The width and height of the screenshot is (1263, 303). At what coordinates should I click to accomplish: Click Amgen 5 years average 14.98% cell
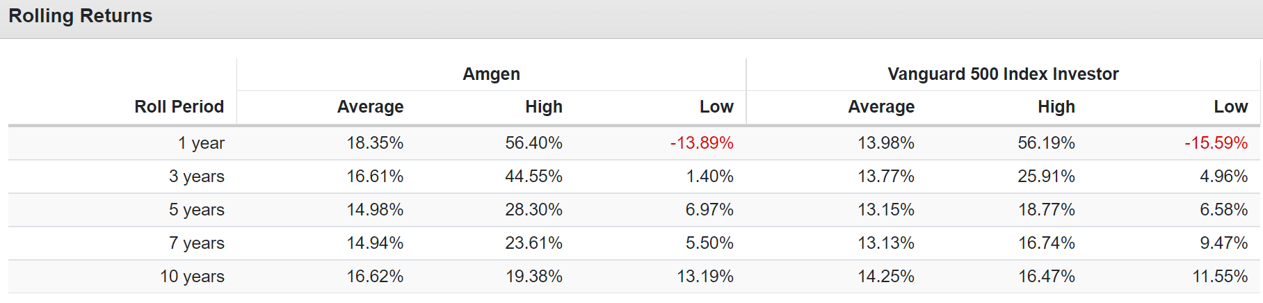(375, 210)
